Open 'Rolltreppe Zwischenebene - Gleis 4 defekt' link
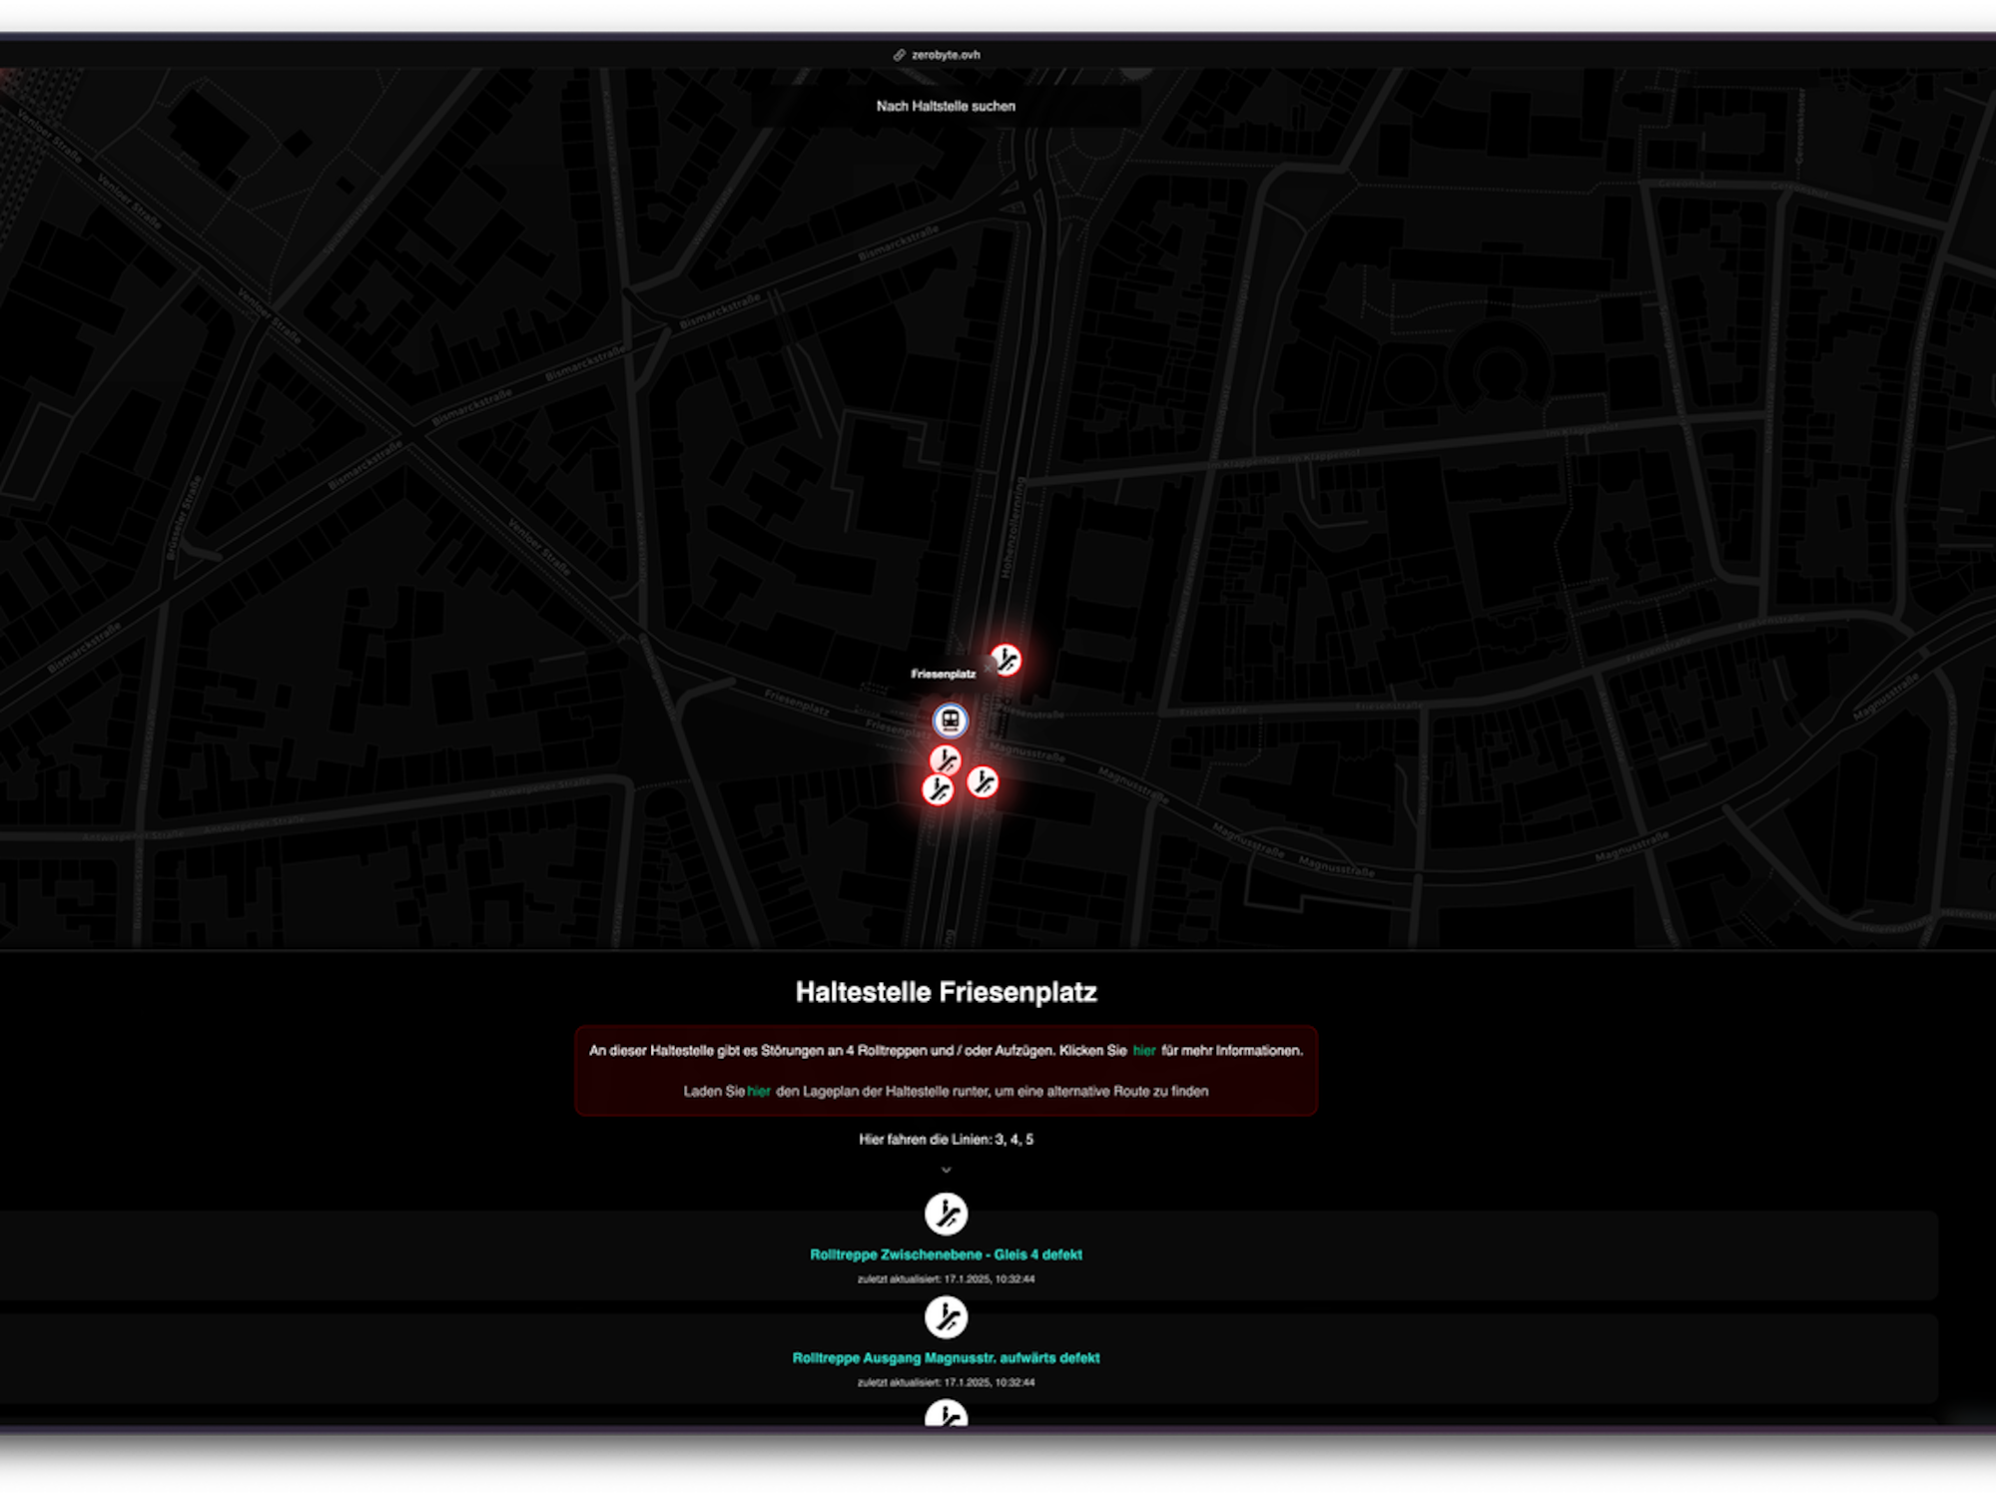1996x1497 pixels. coord(946,1254)
